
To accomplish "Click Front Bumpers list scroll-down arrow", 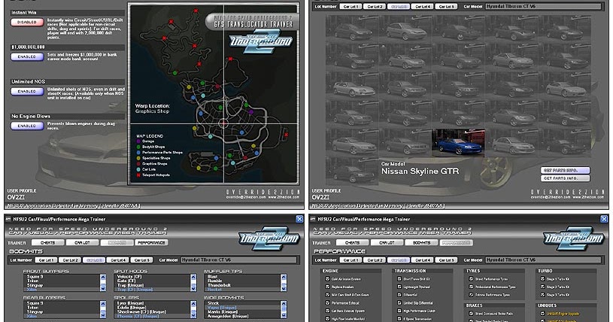I will pyautogui.click(x=103, y=288).
